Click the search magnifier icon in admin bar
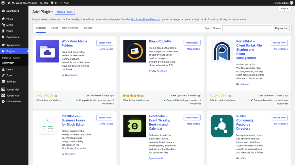Viewport: 295px width, 165px height. point(41,3)
